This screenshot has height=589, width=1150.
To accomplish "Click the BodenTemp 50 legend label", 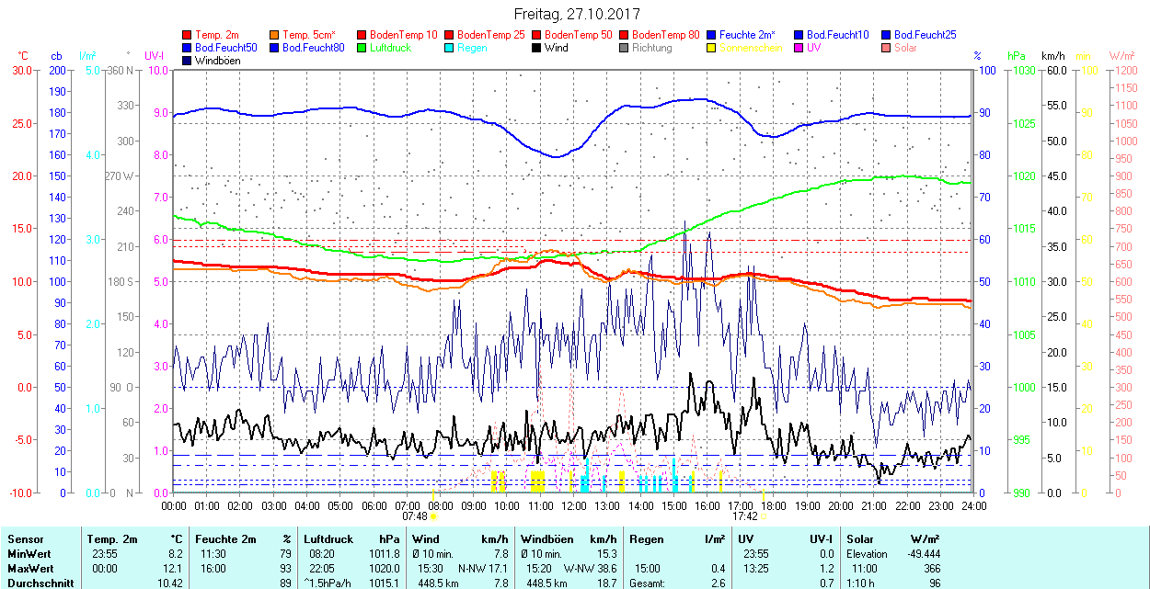I will click(580, 35).
